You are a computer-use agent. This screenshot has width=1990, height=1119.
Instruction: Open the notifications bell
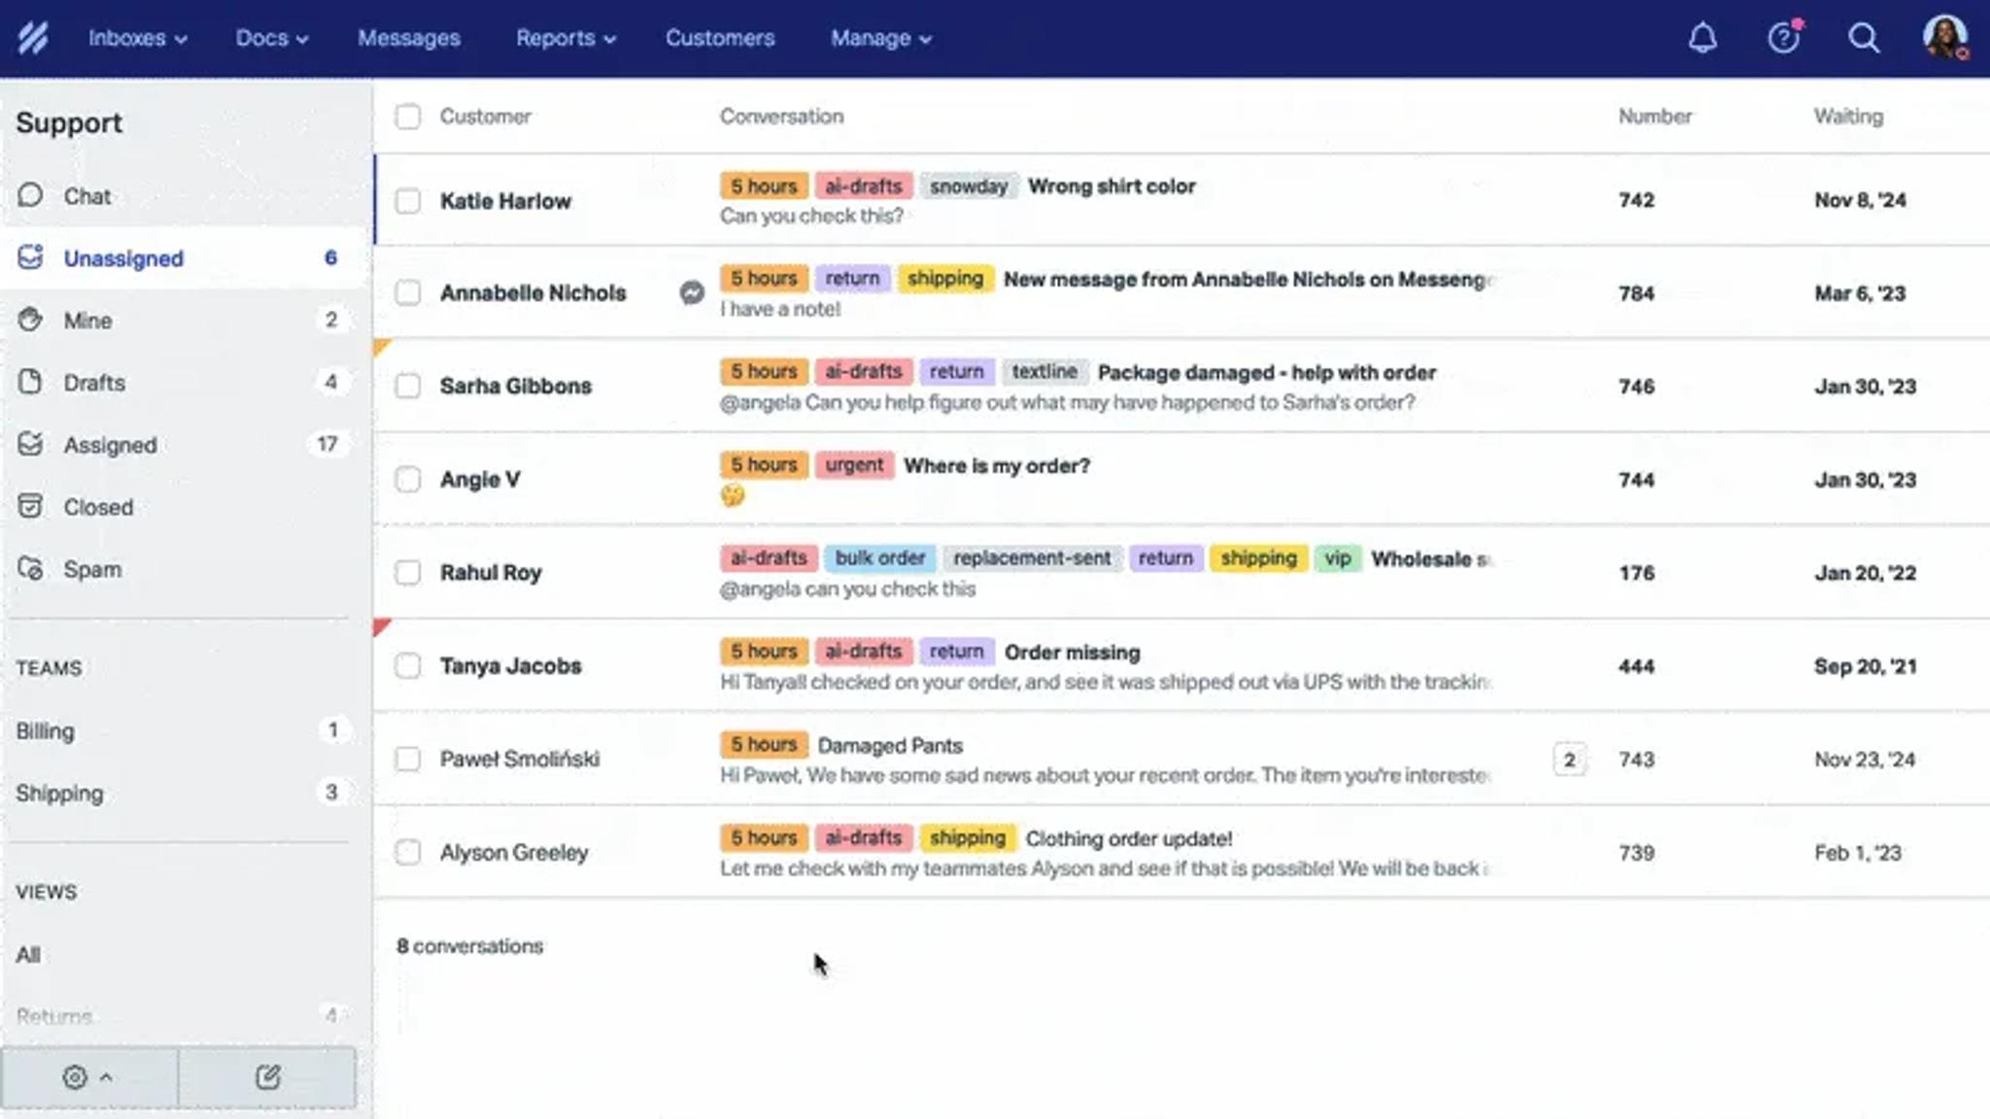pos(1702,38)
